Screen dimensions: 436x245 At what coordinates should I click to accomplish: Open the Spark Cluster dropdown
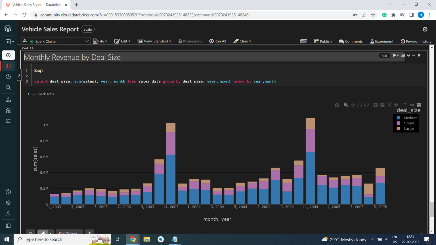coord(87,41)
